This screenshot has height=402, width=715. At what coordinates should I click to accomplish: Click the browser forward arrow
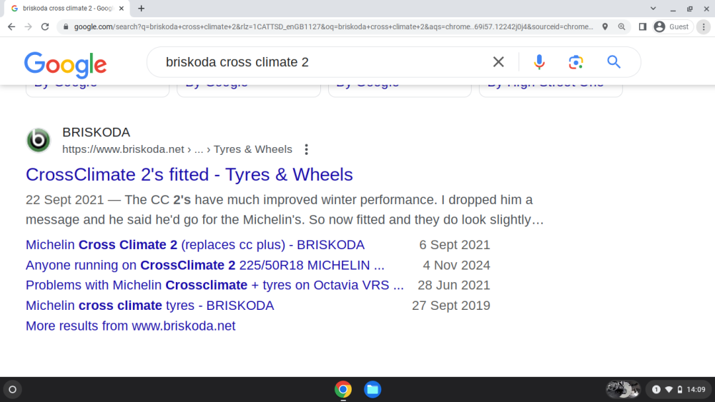coord(29,27)
